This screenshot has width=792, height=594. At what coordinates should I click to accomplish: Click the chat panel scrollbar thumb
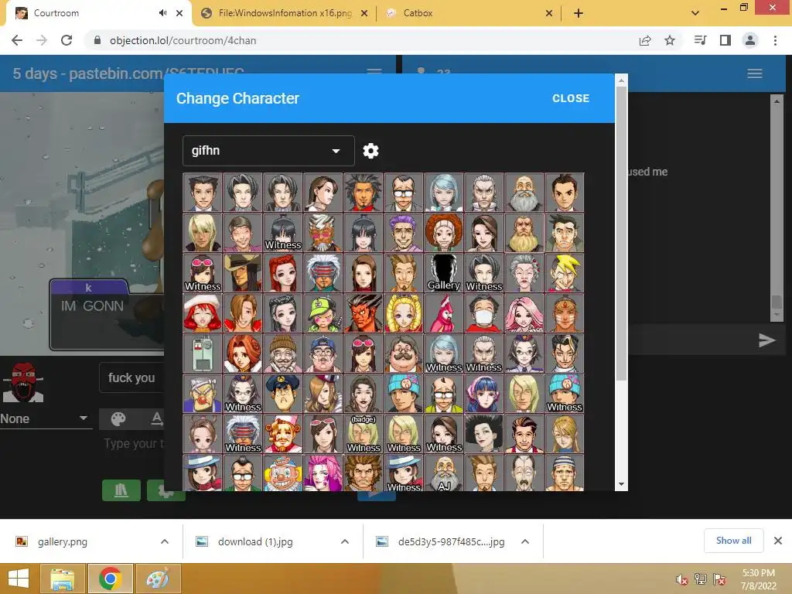click(x=777, y=302)
